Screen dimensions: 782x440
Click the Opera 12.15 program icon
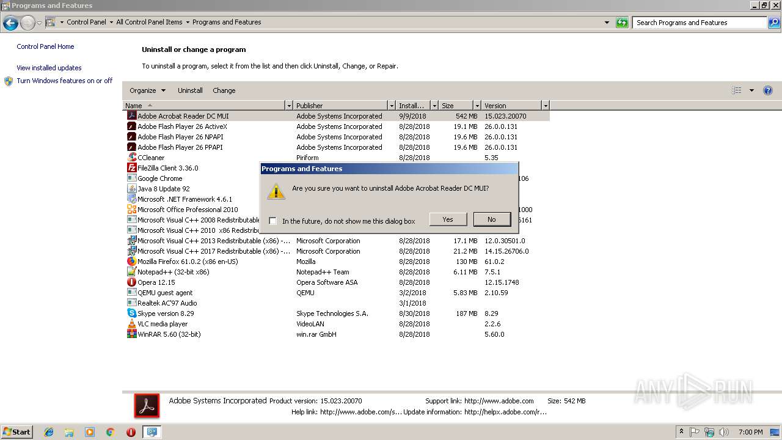point(131,282)
